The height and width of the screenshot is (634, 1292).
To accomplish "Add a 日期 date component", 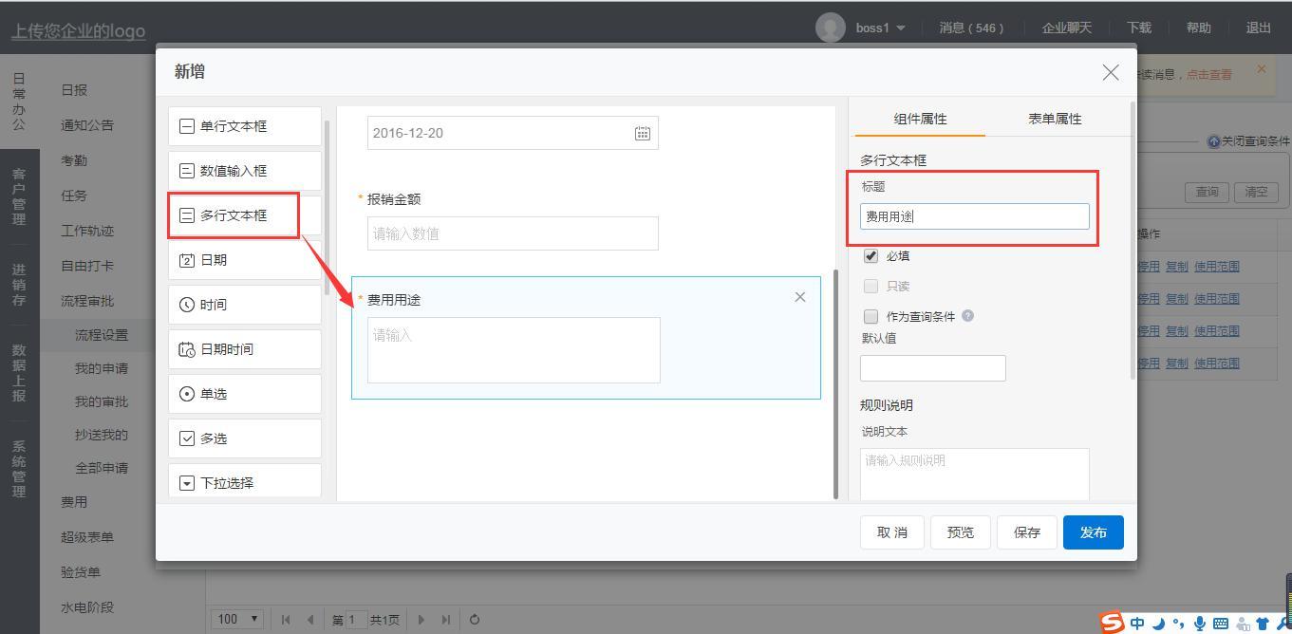I will 244,260.
